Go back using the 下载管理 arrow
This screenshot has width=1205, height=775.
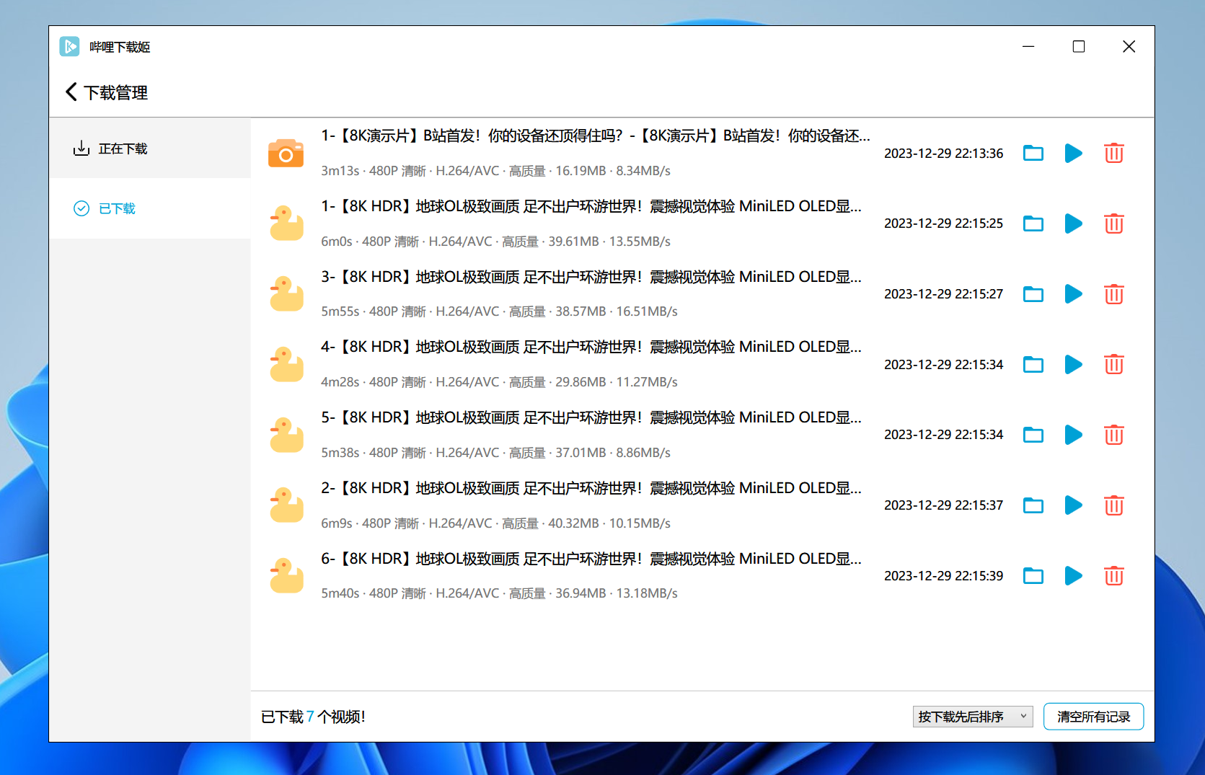[x=71, y=92]
